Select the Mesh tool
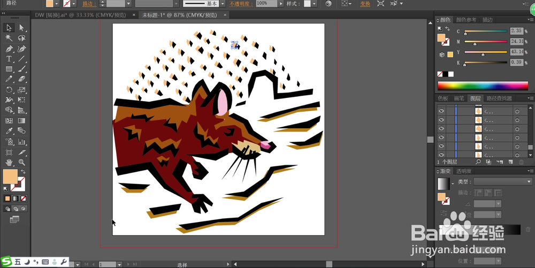The image size is (535, 268). [9, 121]
